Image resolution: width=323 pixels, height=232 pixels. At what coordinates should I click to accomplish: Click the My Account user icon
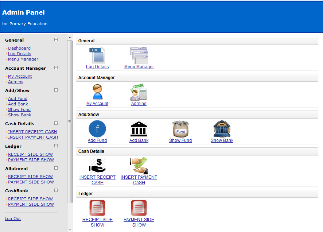point(97,92)
